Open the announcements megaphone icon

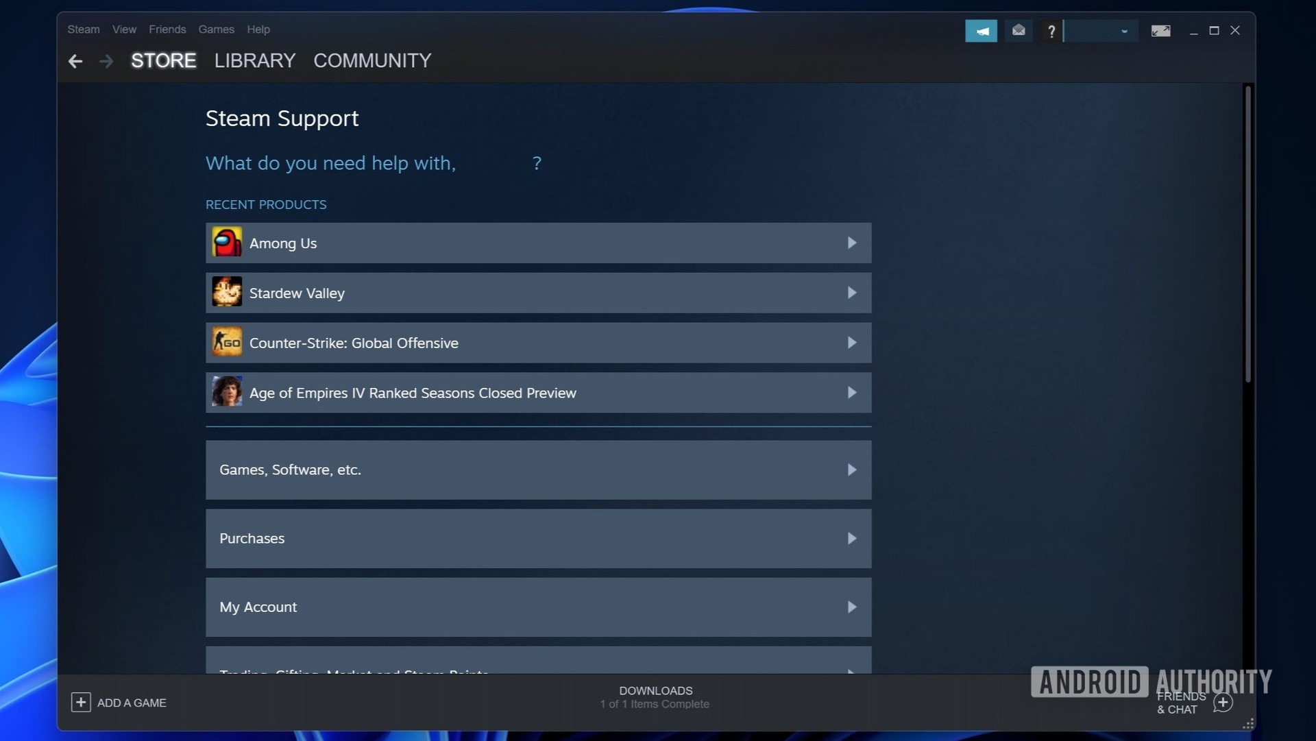[x=981, y=31]
